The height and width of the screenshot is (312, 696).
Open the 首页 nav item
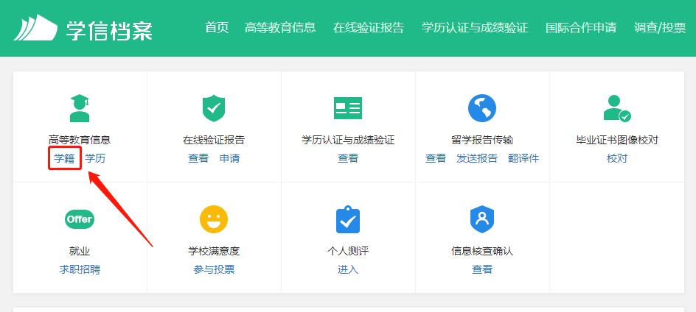[217, 27]
